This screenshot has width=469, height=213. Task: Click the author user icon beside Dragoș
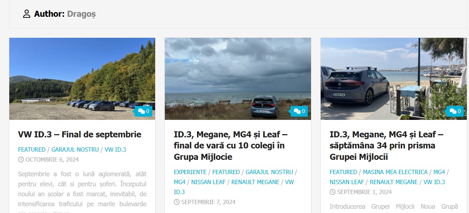(x=26, y=14)
